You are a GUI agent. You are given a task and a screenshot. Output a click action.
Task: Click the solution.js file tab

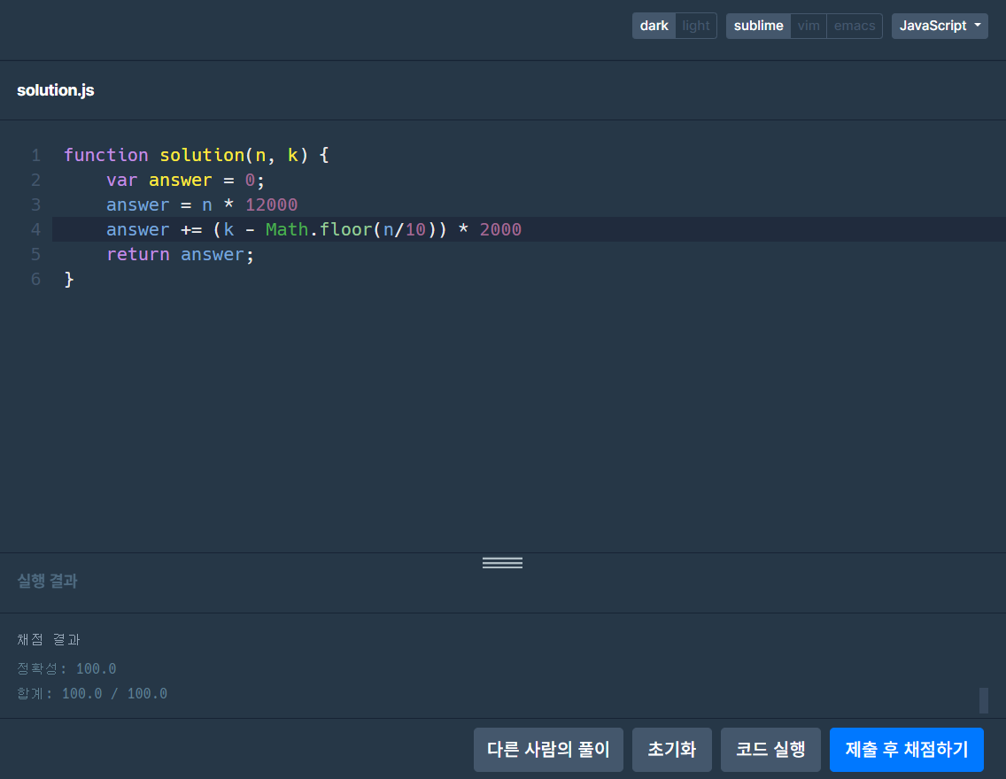[x=55, y=90]
